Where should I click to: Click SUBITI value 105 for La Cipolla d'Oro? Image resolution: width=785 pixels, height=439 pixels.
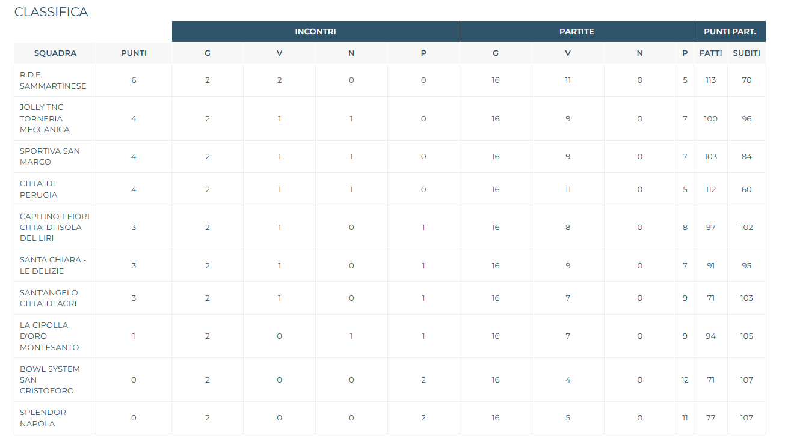pos(747,336)
